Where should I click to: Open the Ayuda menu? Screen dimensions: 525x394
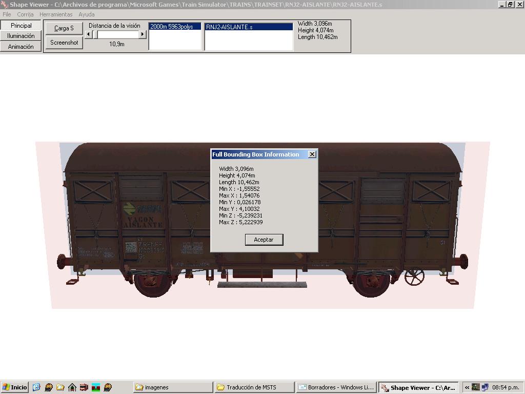point(86,14)
